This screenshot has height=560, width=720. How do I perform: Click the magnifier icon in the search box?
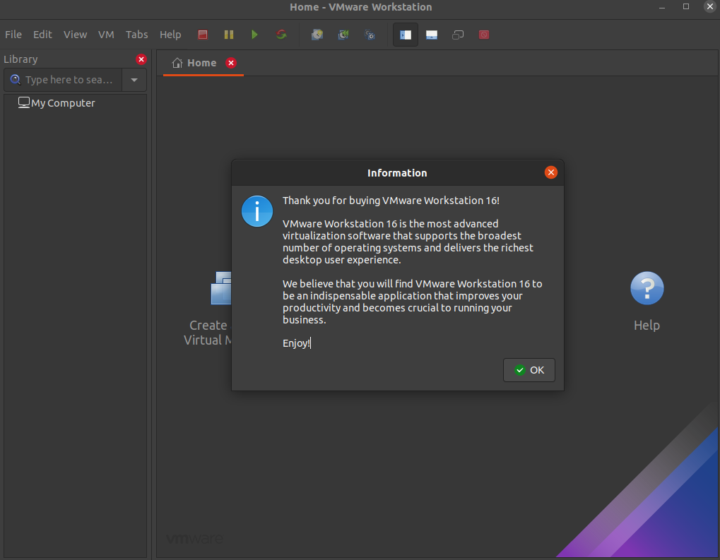coord(15,80)
